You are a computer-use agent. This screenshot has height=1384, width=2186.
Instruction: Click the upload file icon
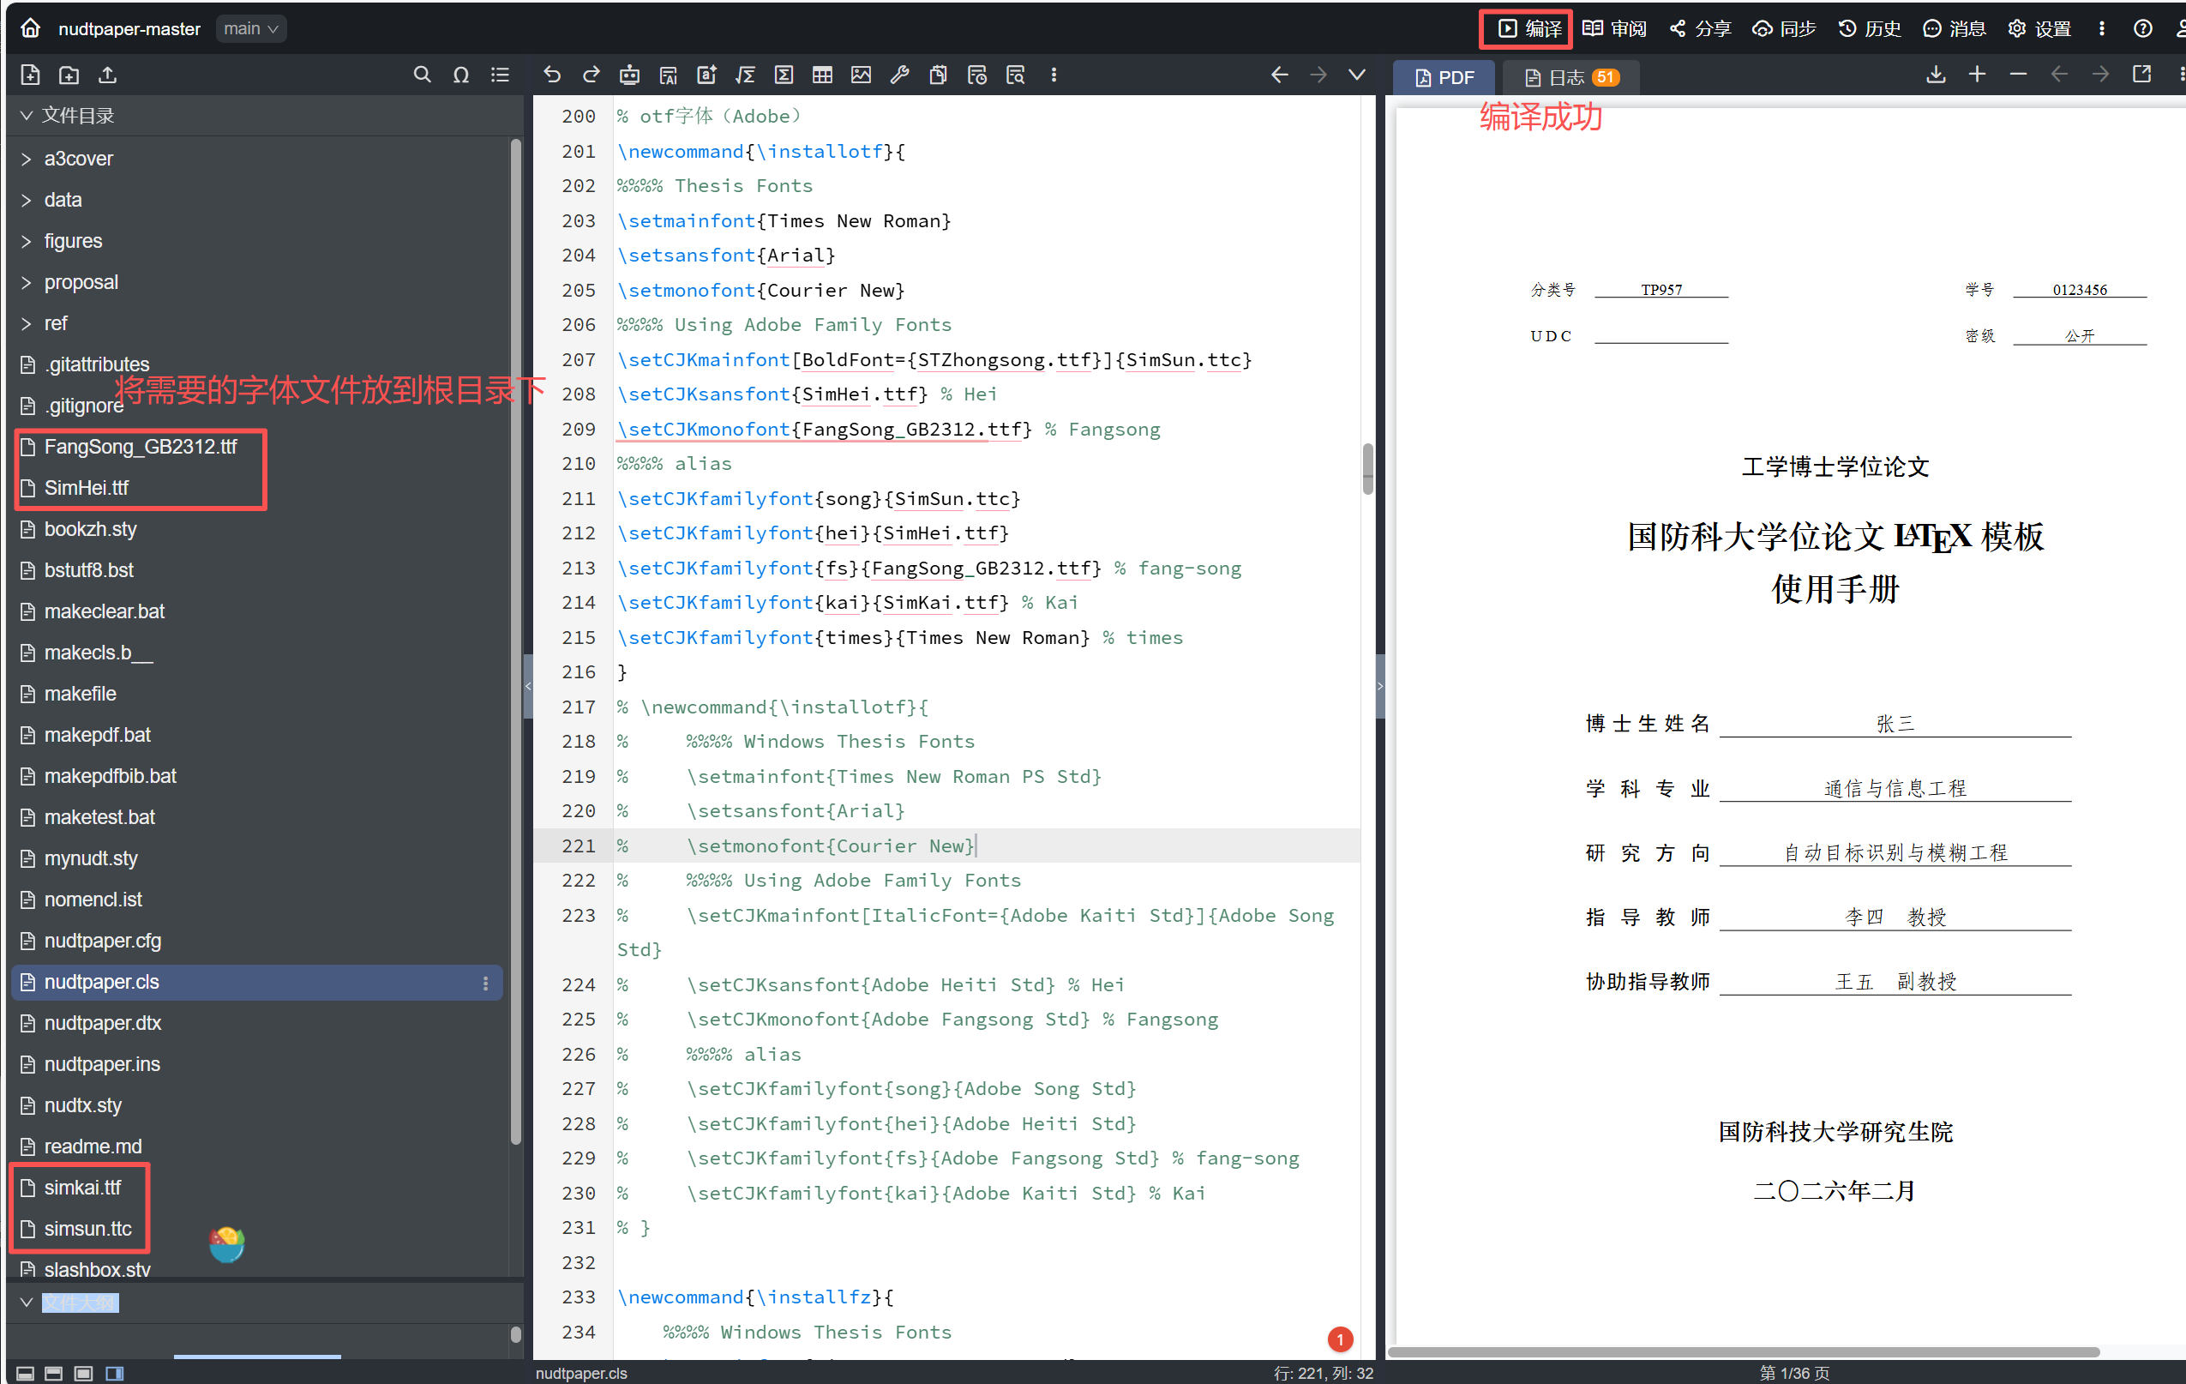(x=107, y=75)
